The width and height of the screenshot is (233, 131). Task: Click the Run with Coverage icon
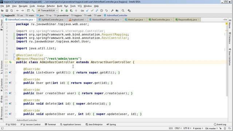71,11
